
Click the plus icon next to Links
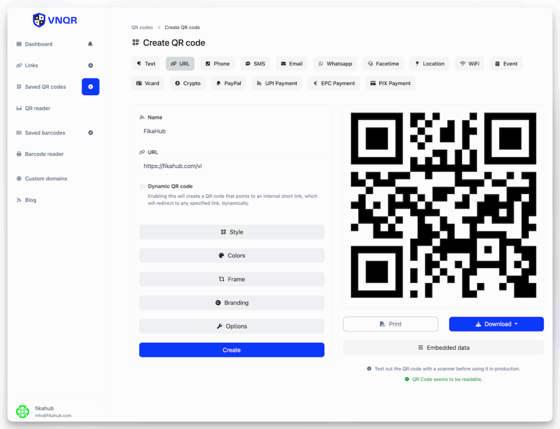(90, 66)
